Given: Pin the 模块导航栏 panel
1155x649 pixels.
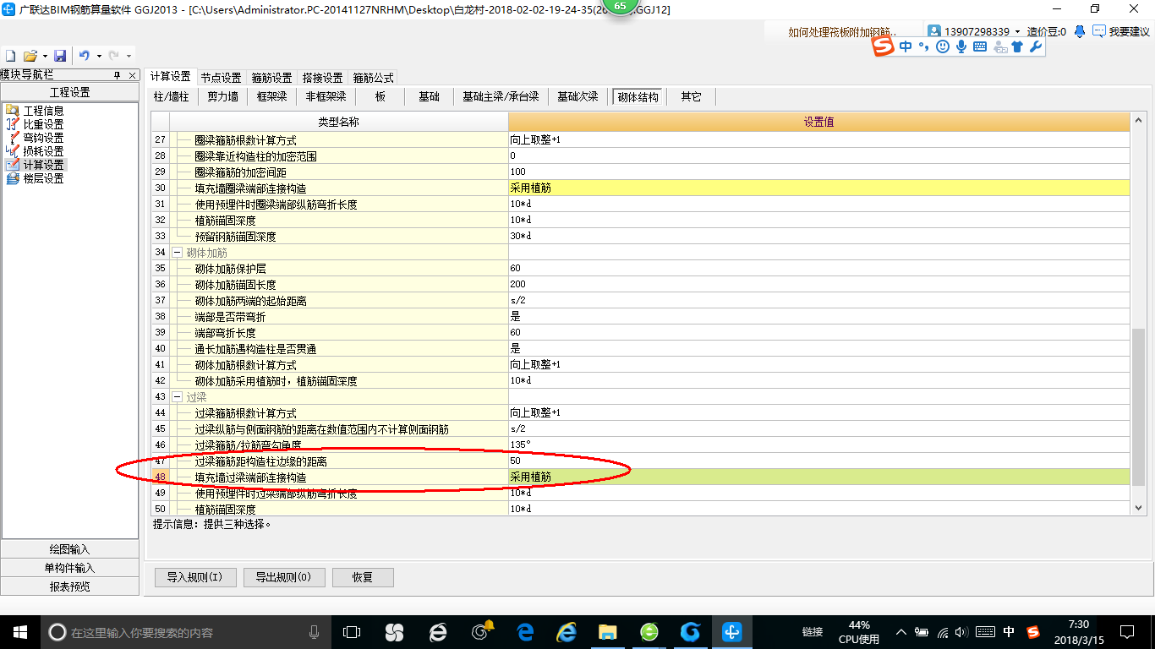Looking at the screenshot, I should tap(117, 75).
